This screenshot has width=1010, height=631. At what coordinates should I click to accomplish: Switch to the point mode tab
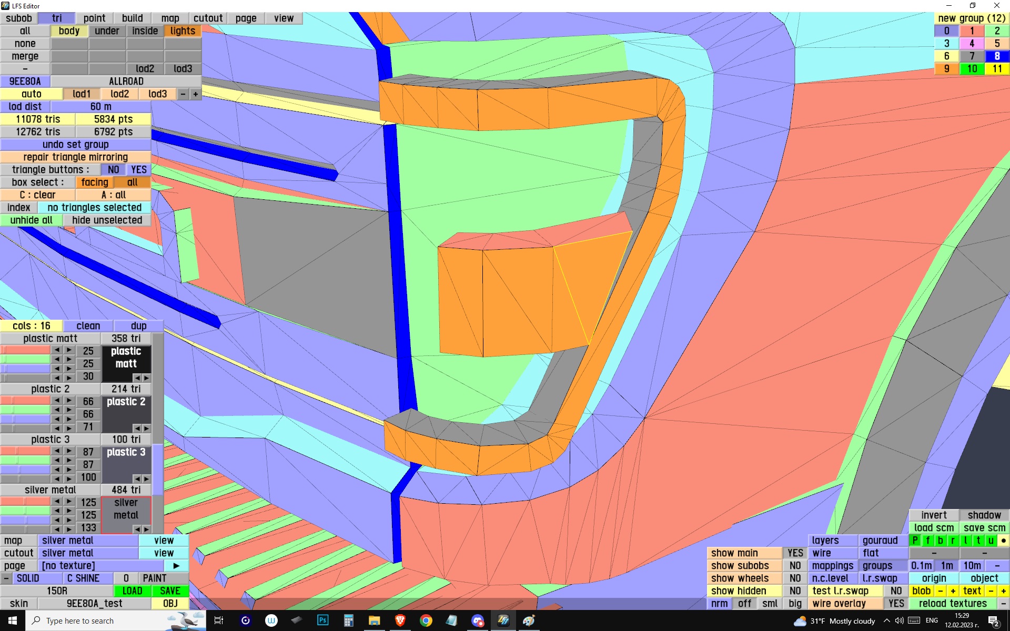click(94, 18)
